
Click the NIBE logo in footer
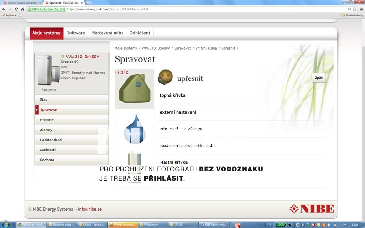click(x=312, y=209)
